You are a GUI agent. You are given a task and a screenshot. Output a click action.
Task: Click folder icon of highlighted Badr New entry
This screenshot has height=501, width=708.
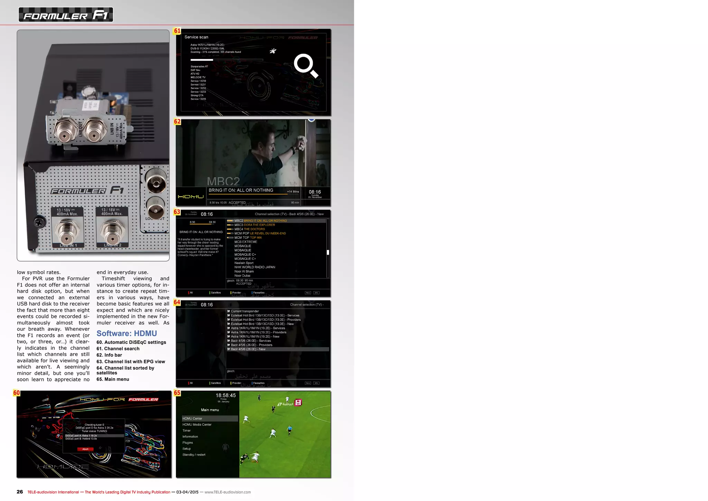point(229,349)
